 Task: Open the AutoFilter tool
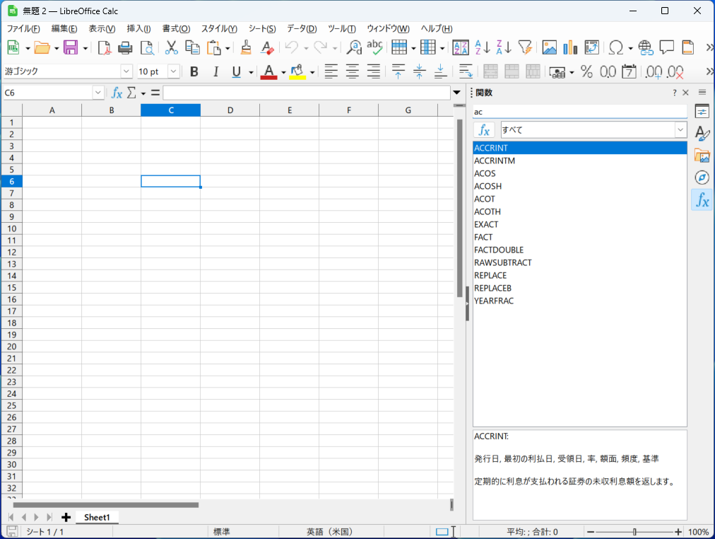525,47
